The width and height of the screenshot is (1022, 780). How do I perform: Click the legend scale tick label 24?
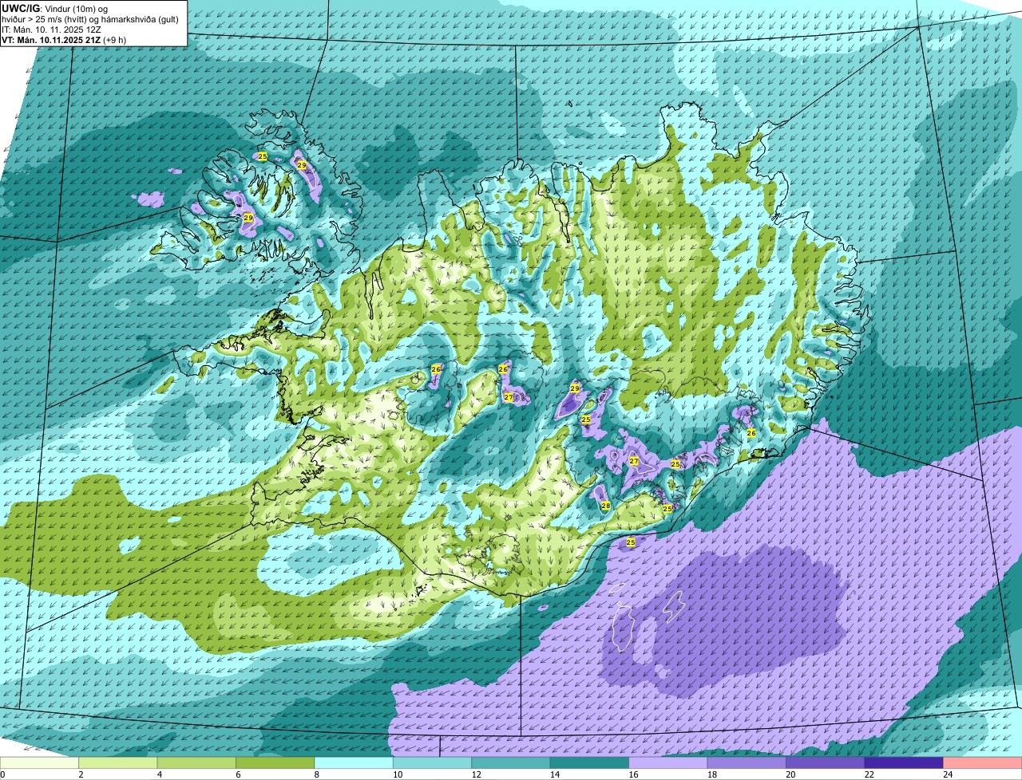click(947, 774)
